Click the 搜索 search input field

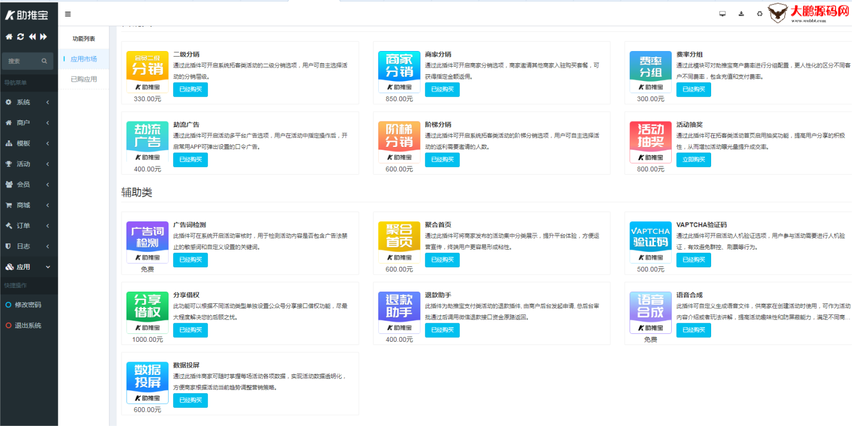tap(25, 60)
